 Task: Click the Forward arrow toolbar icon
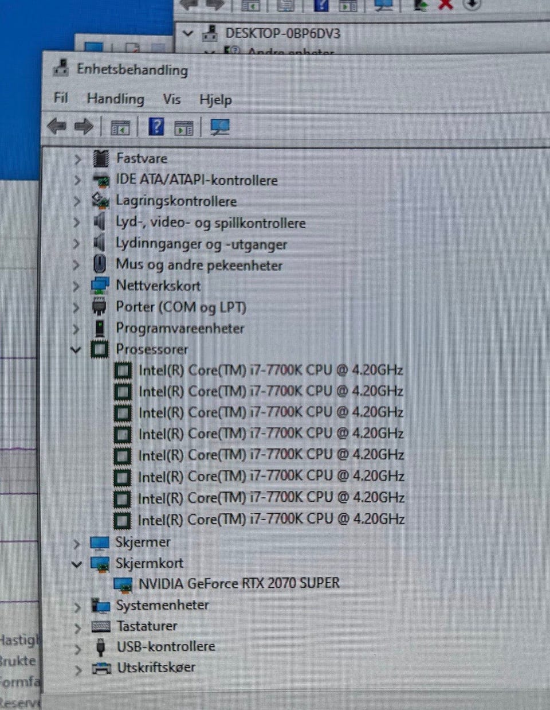point(84,126)
